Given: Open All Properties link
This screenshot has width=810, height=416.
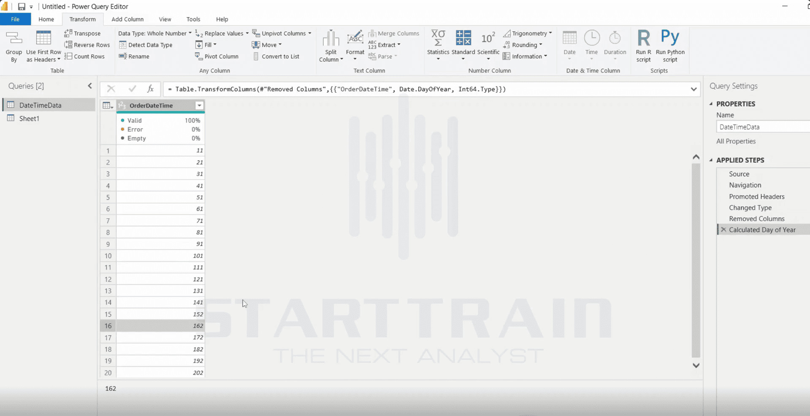Looking at the screenshot, I should coord(736,141).
